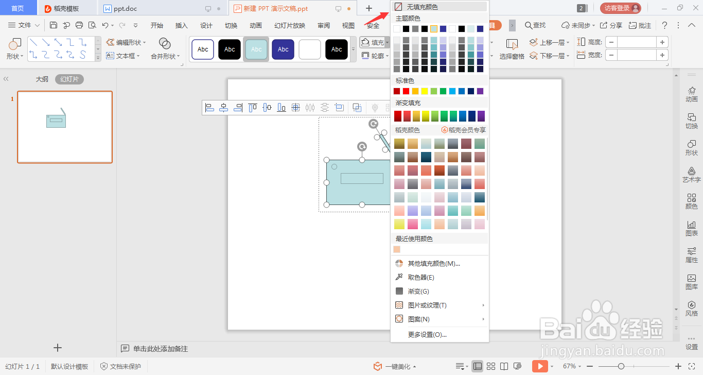Switch to 稻壳模板 tab

click(x=66, y=9)
